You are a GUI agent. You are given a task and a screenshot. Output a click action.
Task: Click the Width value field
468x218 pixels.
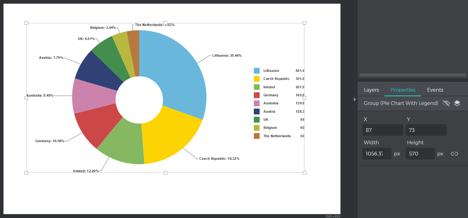pos(377,154)
